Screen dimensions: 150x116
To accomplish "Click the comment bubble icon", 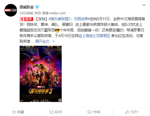I will click(x=89, y=112).
